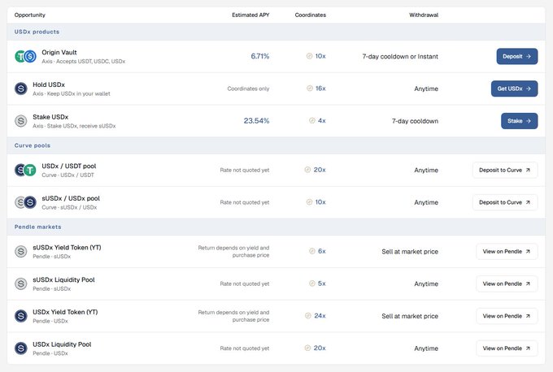Click the USDx Liquidity Pool token icon
The image size is (553, 372).
coord(21,348)
